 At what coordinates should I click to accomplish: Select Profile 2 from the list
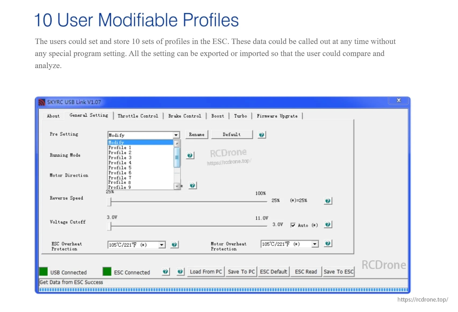click(140, 153)
